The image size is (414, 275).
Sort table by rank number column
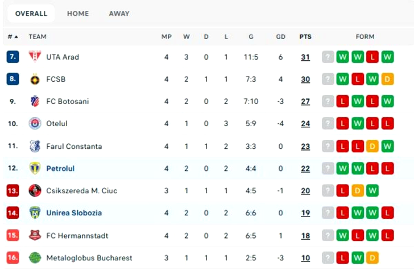pos(13,37)
